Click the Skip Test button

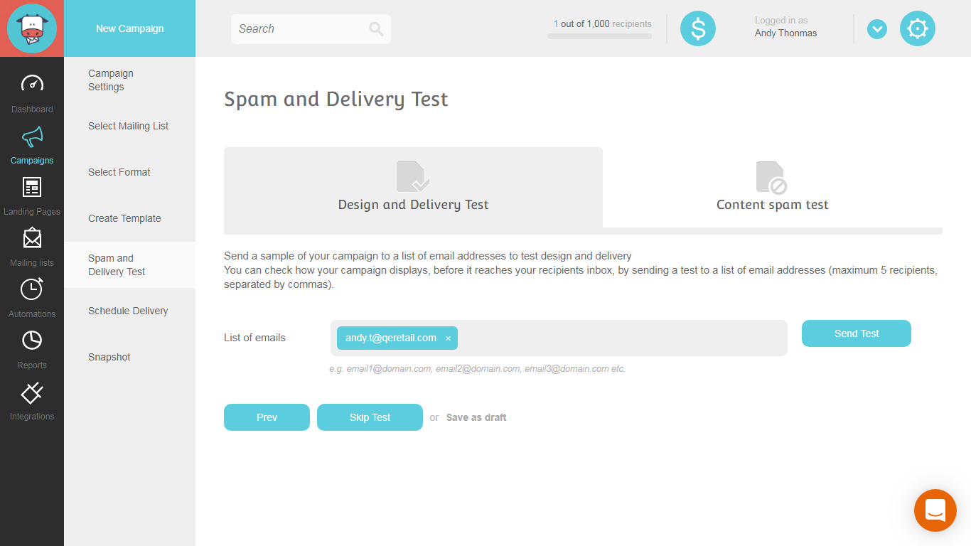370,417
